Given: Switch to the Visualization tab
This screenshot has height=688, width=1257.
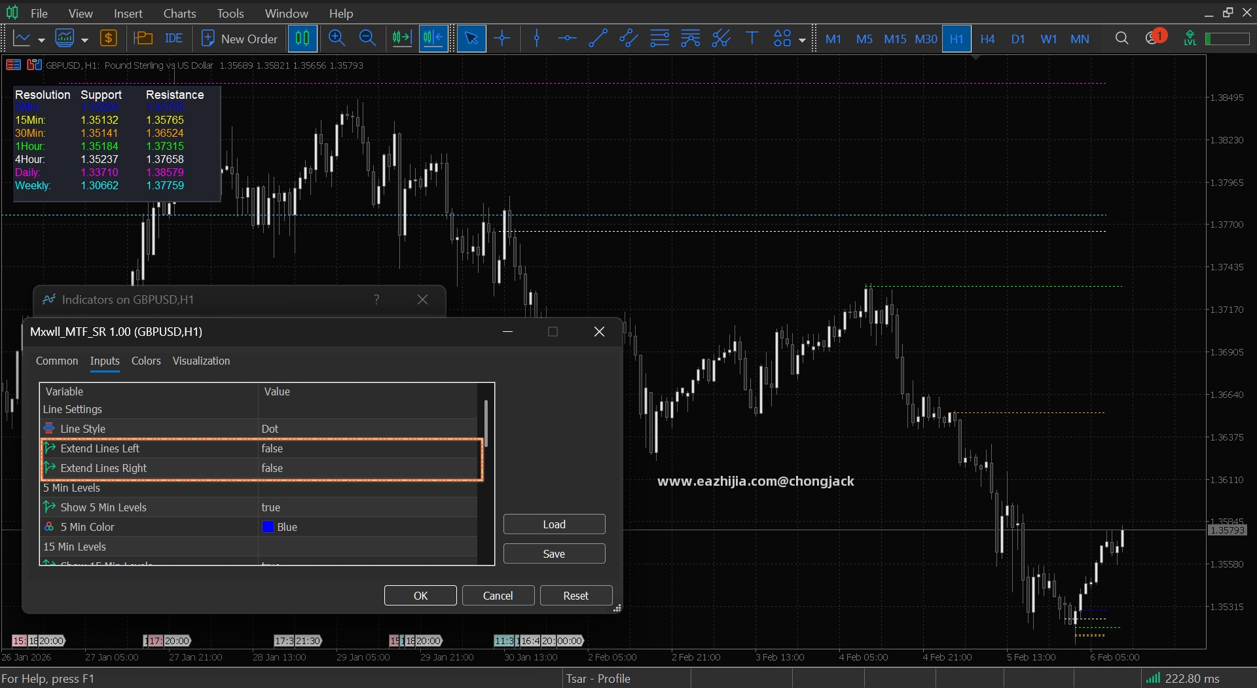Looking at the screenshot, I should [202, 361].
